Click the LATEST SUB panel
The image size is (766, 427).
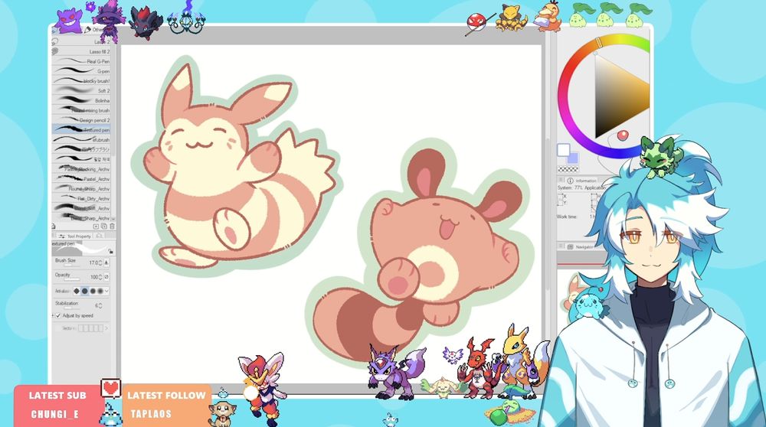point(57,405)
